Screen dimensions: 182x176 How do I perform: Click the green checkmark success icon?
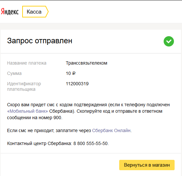point(169,41)
